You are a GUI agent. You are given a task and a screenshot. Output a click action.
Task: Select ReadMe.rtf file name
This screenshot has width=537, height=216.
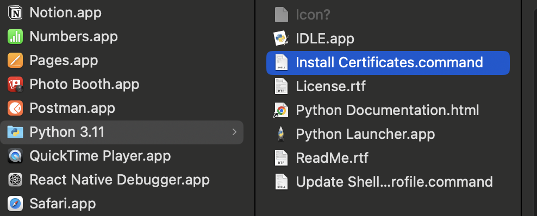click(x=332, y=158)
